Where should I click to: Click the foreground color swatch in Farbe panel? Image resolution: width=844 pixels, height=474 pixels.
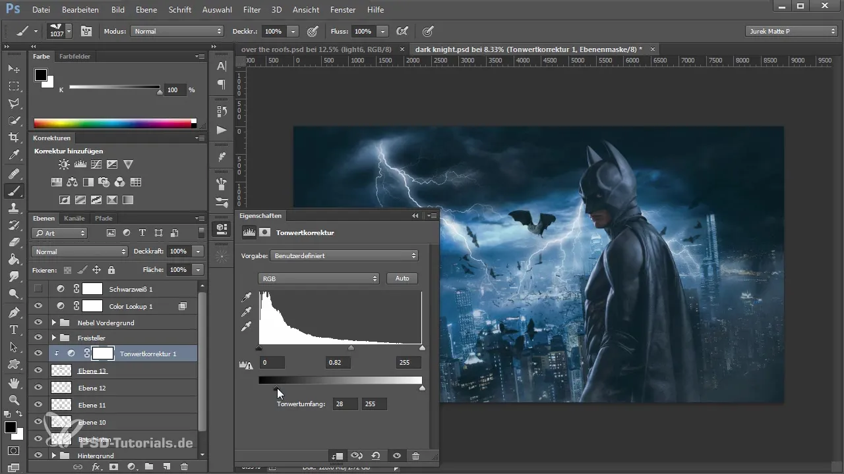pyautogui.click(x=41, y=75)
